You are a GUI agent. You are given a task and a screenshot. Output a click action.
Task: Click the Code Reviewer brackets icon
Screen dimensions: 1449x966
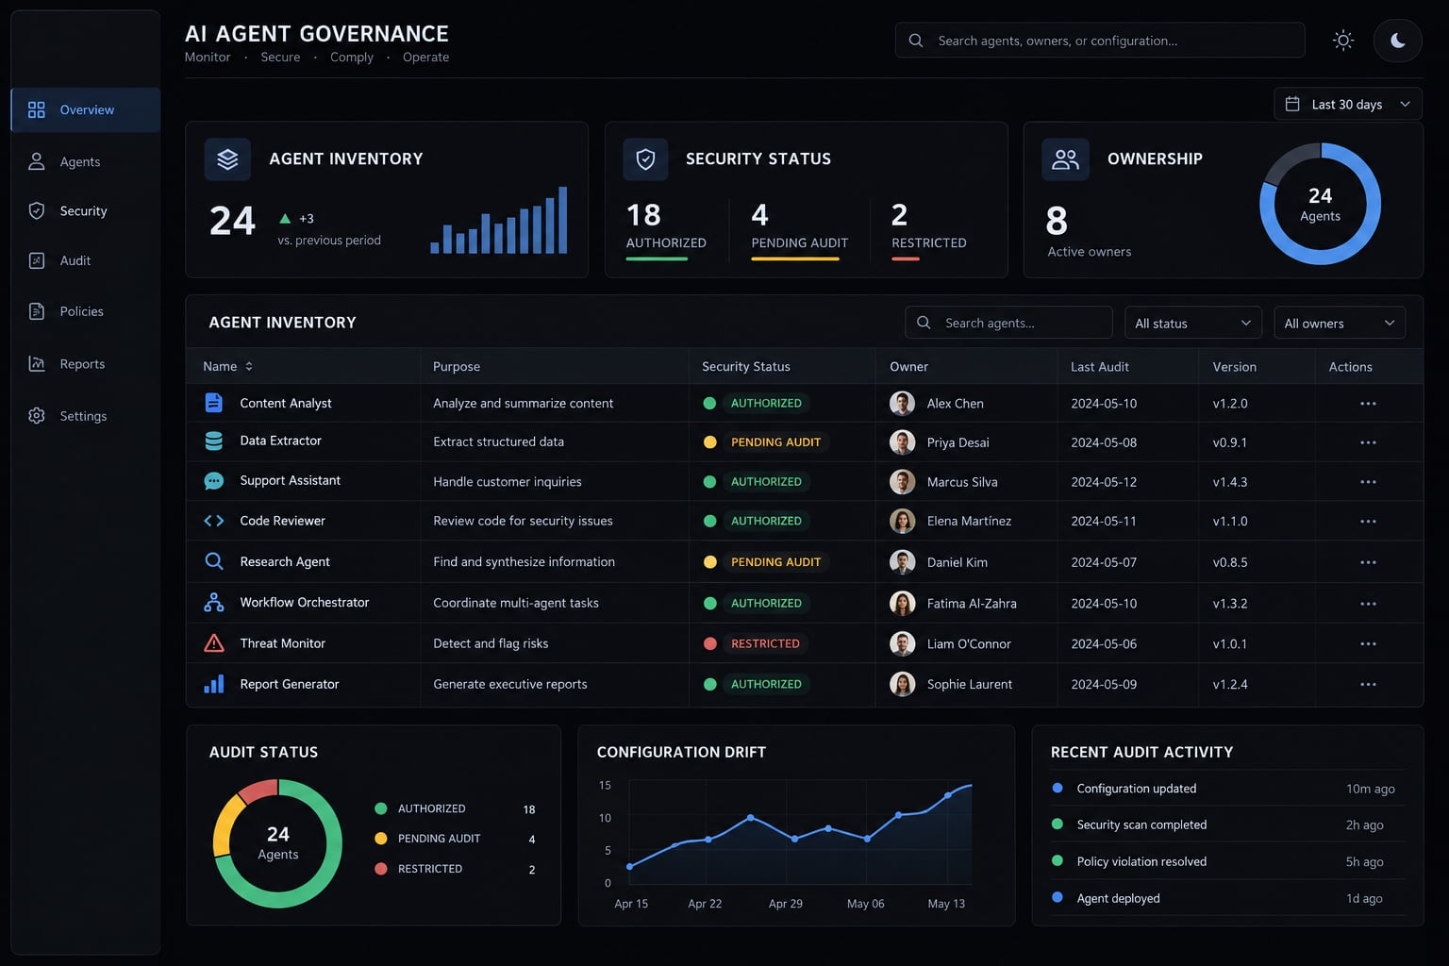[x=214, y=521]
